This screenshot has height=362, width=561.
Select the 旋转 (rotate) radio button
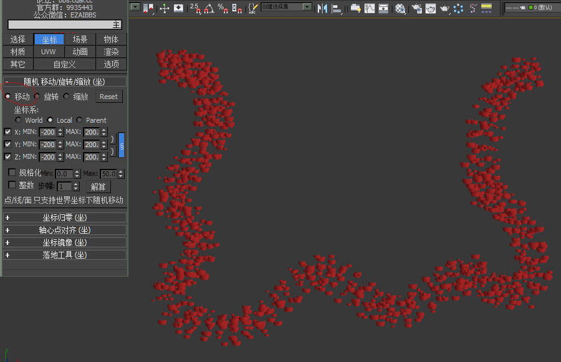pyautogui.click(x=37, y=97)
